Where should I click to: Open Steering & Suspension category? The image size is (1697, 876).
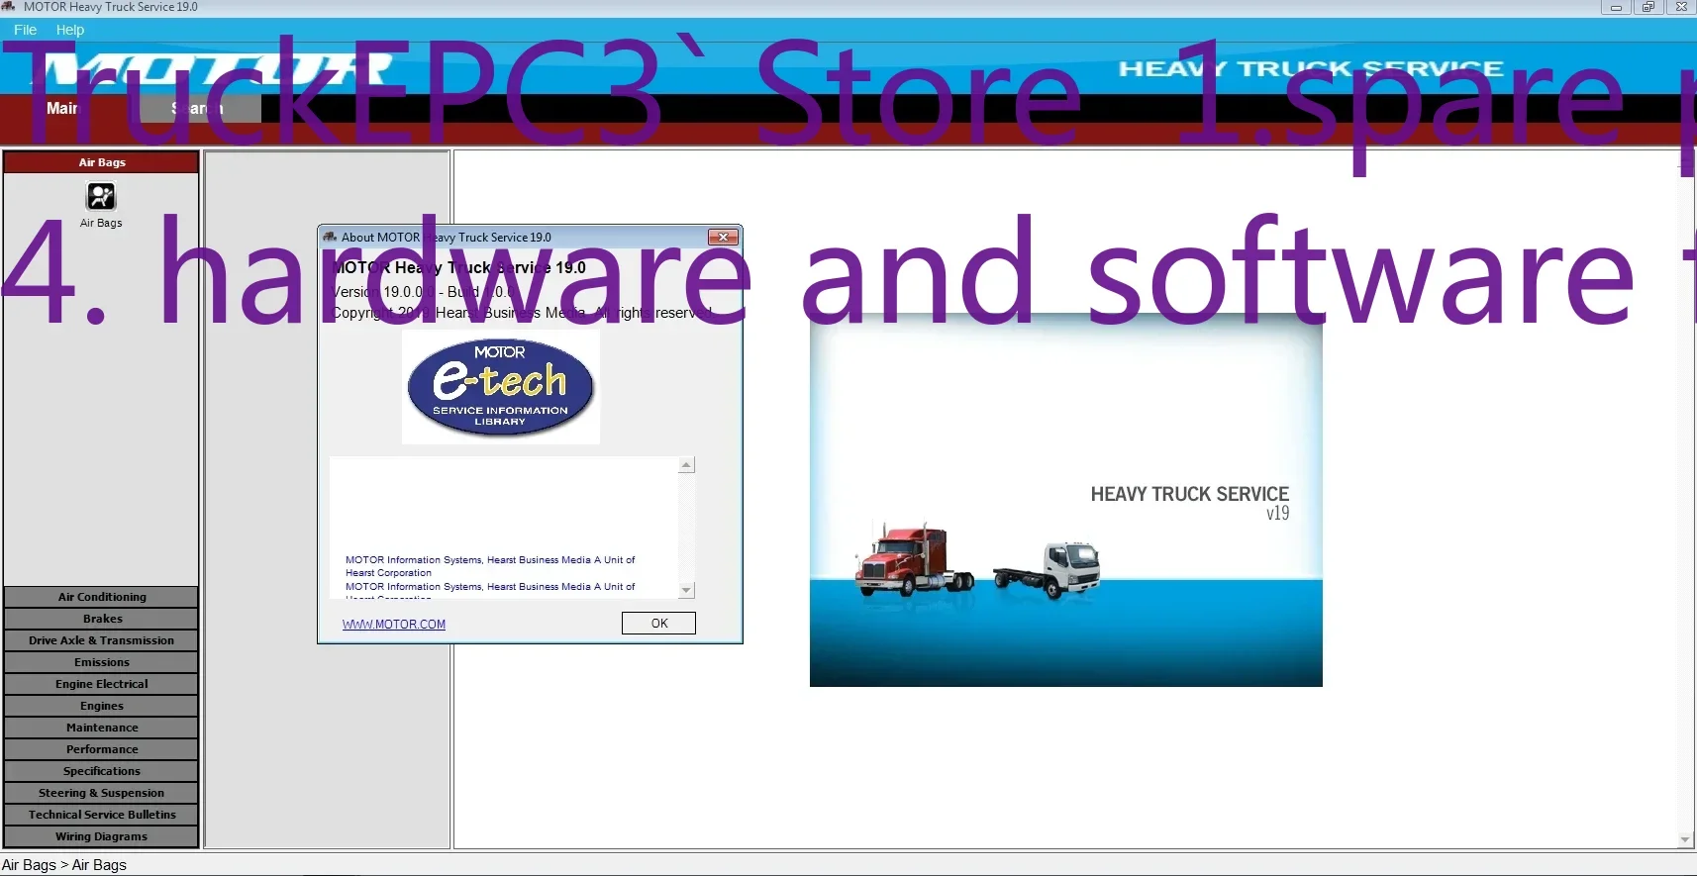pyautogui.click(x=102, y=793)
